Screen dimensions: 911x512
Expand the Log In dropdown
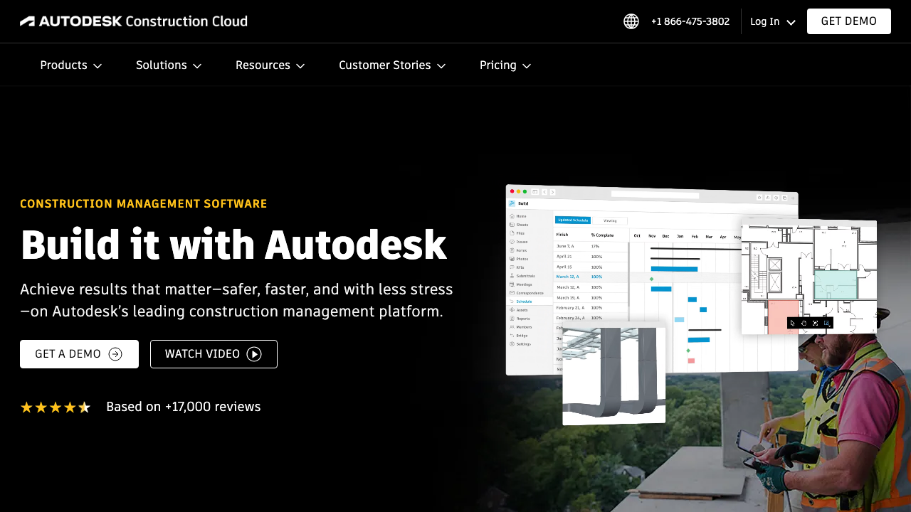pos(773,21)
